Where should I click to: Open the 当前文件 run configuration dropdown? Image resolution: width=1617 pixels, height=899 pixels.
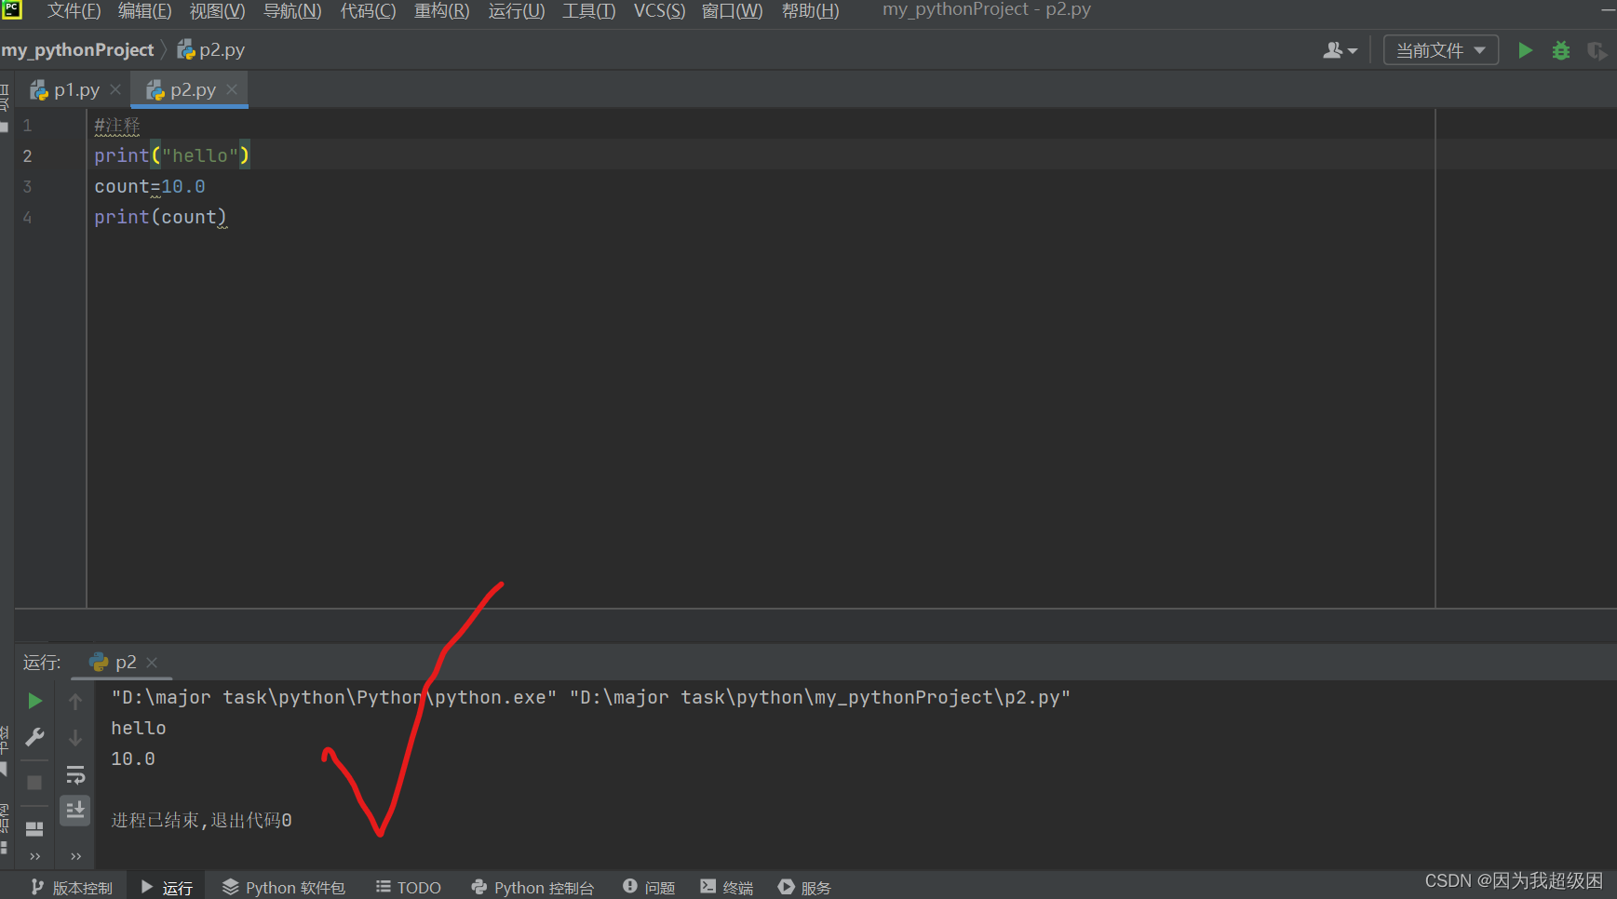1440,49
